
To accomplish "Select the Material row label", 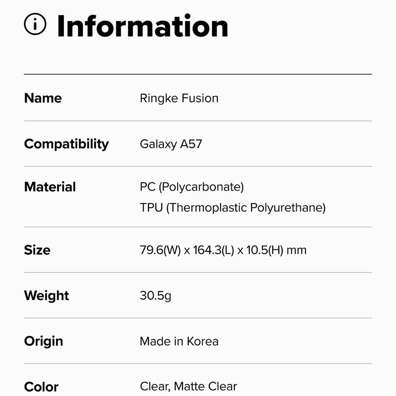I will [x=50, y=187].
